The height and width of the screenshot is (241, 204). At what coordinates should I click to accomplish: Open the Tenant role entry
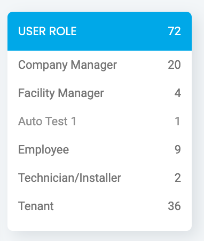pos(36,206)
